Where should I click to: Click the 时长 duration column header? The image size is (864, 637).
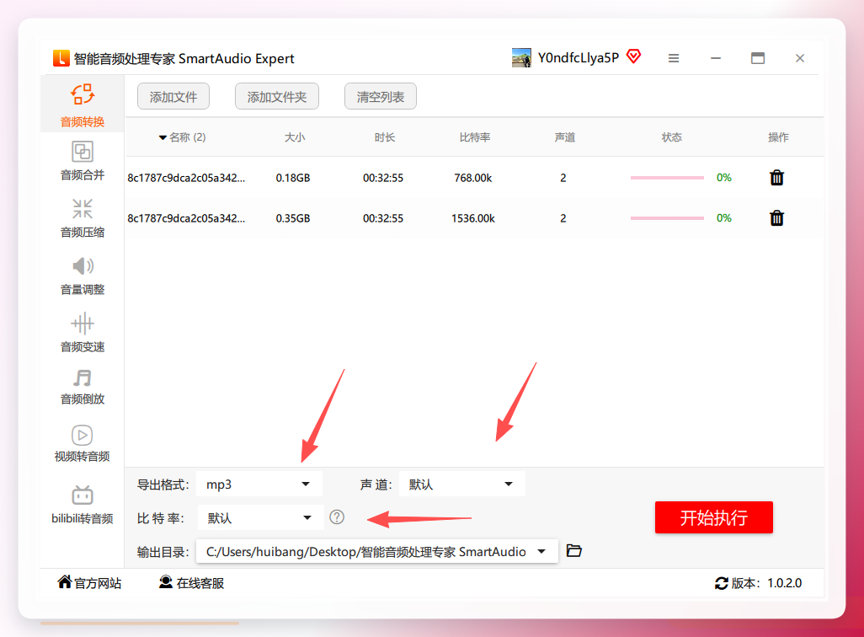point(385,137)
